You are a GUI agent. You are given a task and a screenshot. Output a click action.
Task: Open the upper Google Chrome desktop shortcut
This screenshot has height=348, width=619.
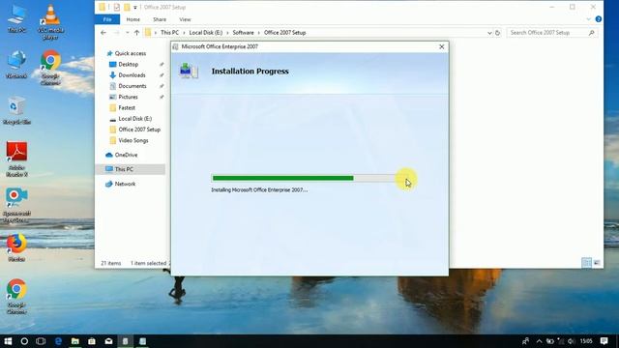[x=50, y=68]
